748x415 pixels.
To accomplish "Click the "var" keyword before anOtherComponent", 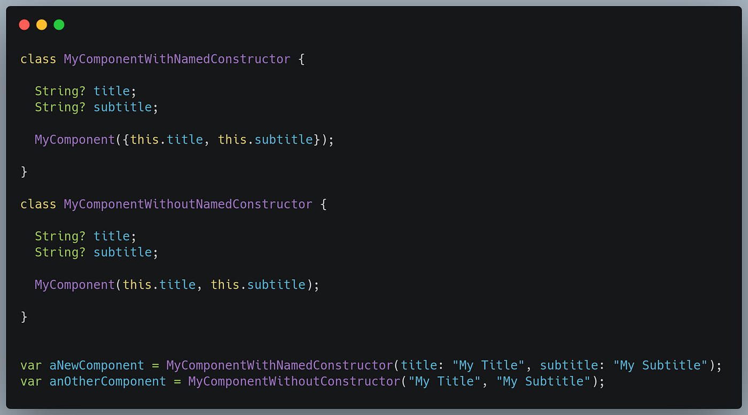I will pyautogui.click(x=31, y=381).
